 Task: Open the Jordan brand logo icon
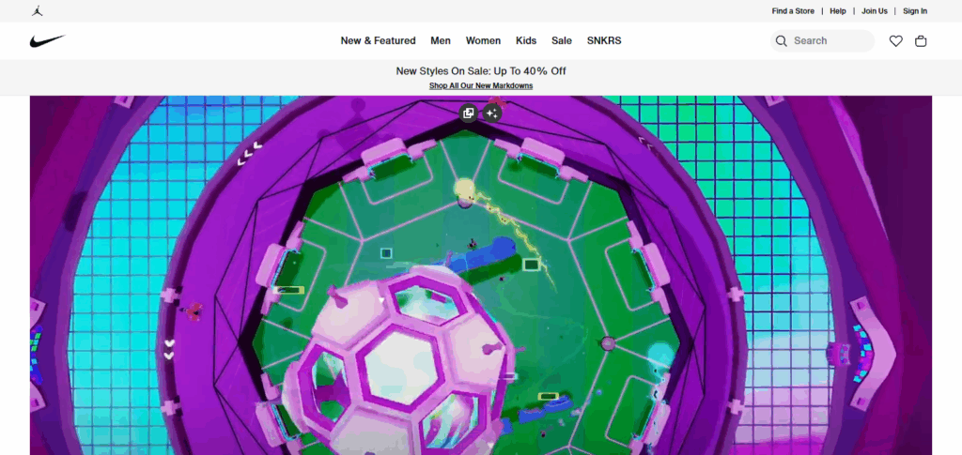(x=38, y=11)
